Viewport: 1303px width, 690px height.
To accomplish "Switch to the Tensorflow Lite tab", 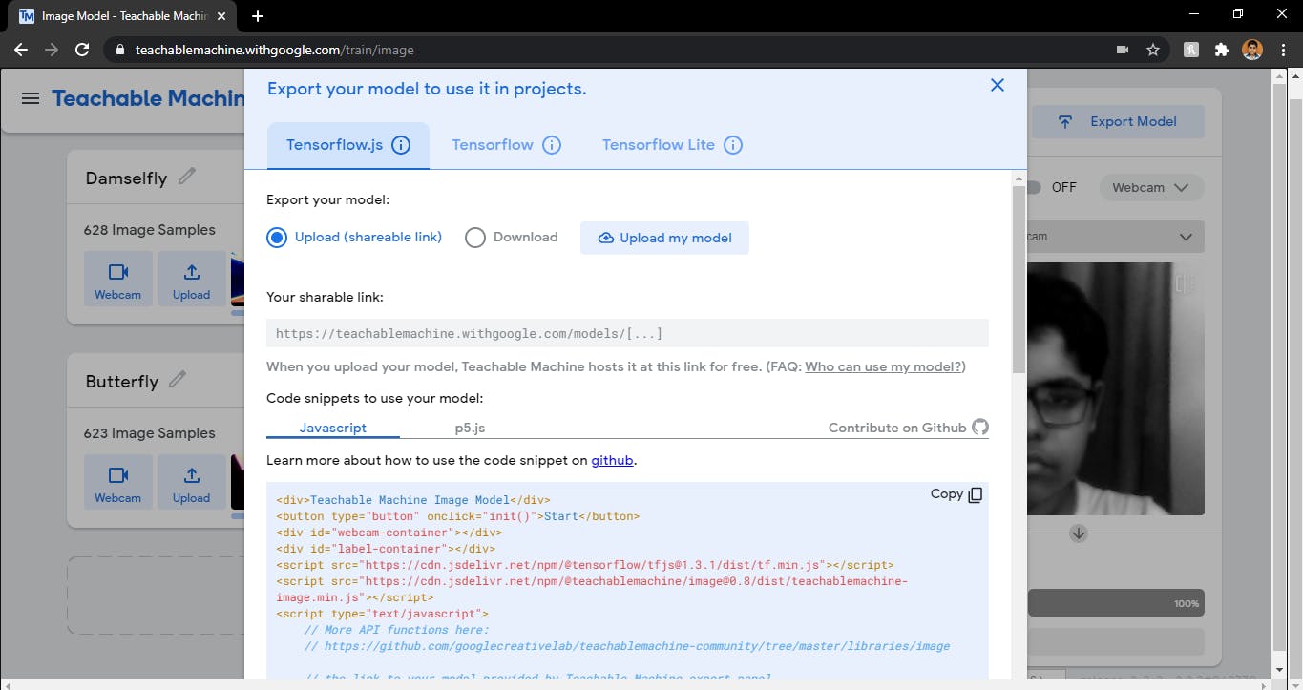I will [672, 145].
